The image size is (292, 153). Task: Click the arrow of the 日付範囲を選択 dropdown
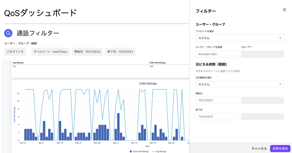280,84
